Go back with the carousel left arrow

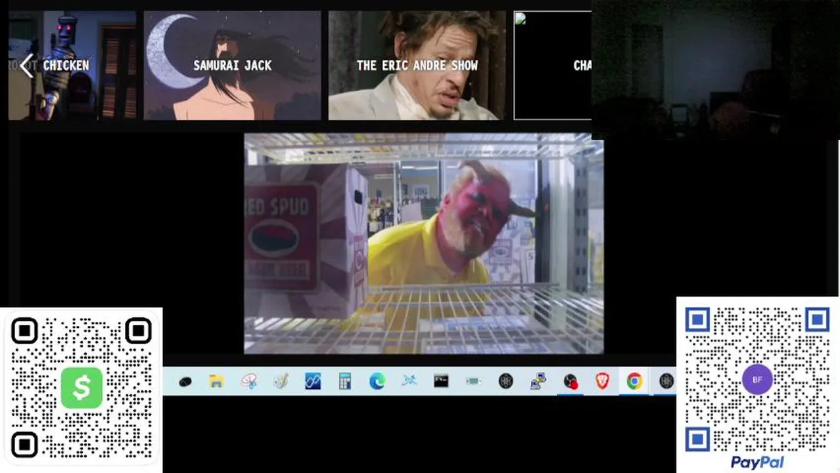[x=26, y=66]
